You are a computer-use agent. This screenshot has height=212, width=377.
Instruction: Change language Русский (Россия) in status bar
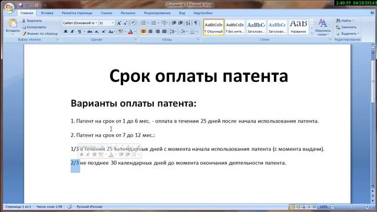click(x=90, y=207)
